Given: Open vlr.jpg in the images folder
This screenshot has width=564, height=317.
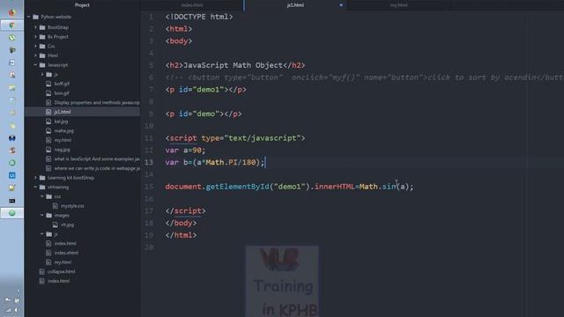Looking at the screenshot, I should [67, 225].
